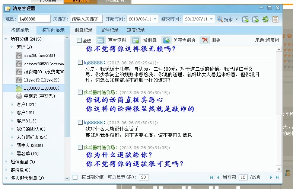Expand the 黑名单 group
Image resolution: width=293 pixels, height=189 pixels.
(x=12, y=154)
